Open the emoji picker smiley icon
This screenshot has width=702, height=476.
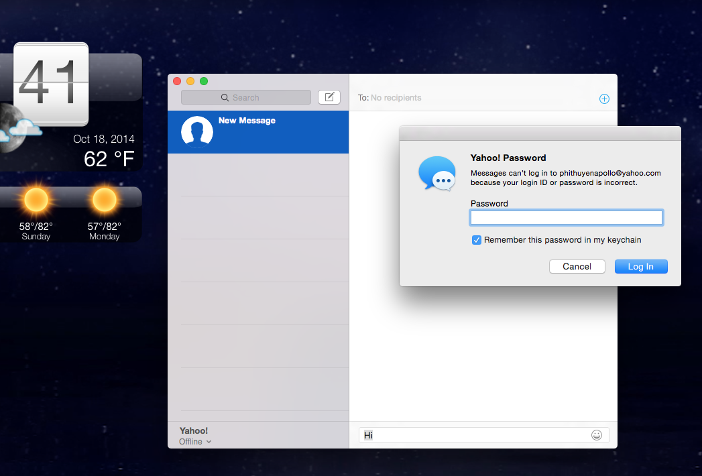[x=596, y=435]
